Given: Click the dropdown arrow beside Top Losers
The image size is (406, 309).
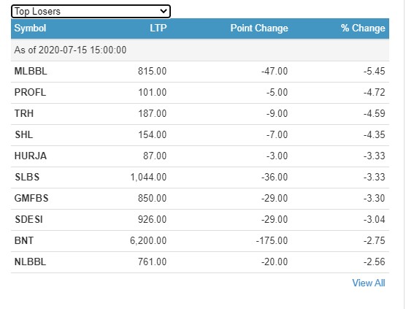Looking at the screenshot, I should pyautogui.click(x=164, y=11).
